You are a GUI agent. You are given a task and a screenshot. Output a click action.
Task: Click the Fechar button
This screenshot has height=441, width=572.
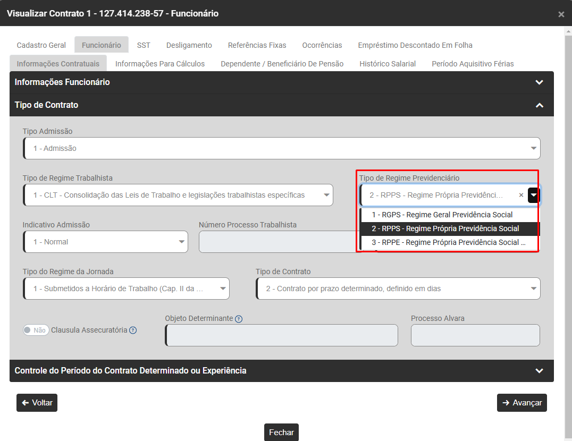pyautogui.click(x=281, y=432)
